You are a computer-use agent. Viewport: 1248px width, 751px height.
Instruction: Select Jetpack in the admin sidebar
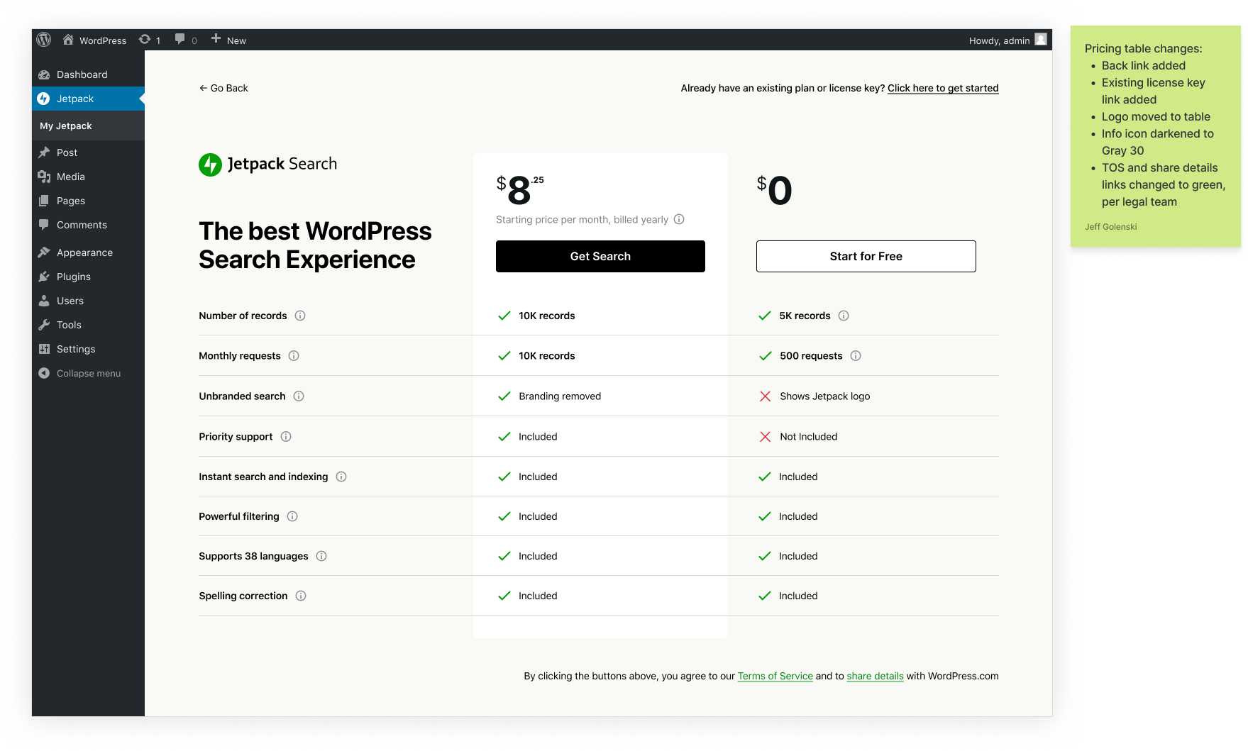(88, 99)
